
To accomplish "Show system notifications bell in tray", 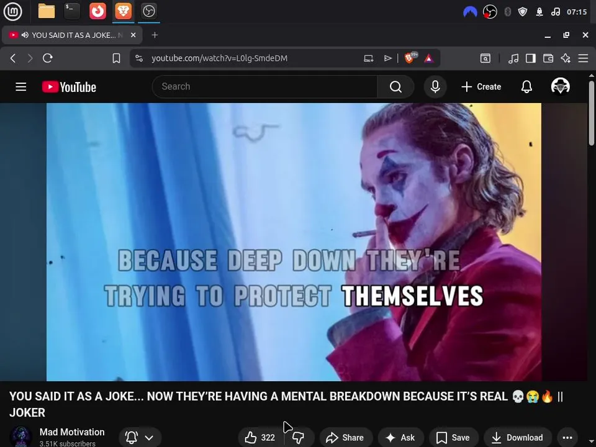I will click(x=540, y=12).
